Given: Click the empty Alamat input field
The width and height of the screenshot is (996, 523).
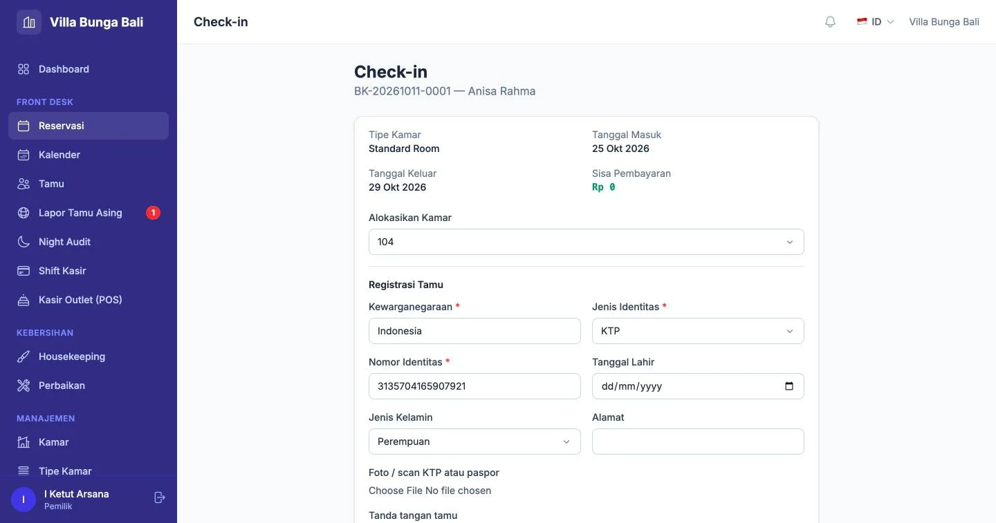Looking at the screenshot, I should 698,441.
